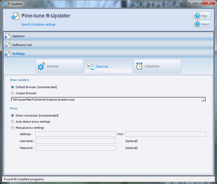Choose Direct connection [recommended] option
The height and width of the screenshot is (184, 217).
point(12,115)
